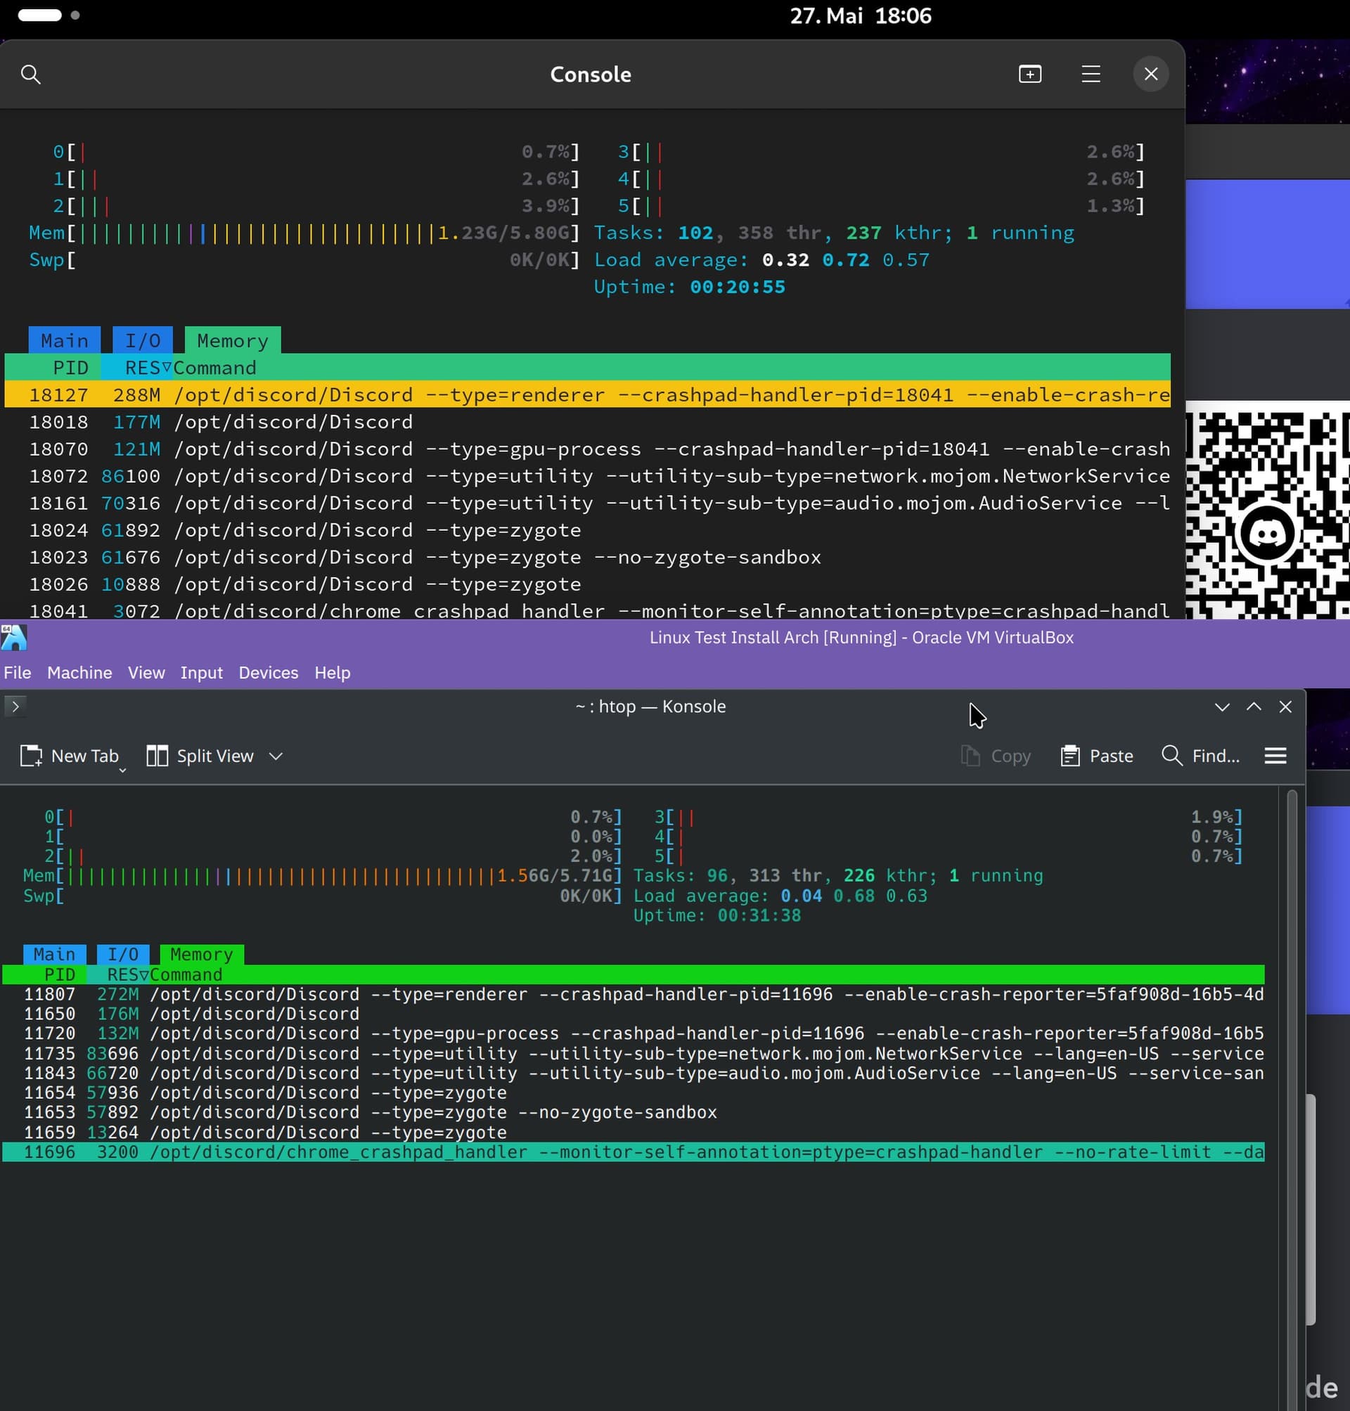Open a new tab in Console

1030,74
